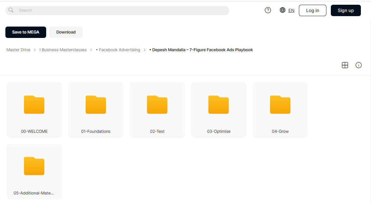This screenshot has width=371, height=203.
Task: Select the 02-Test folder name
Action: coord(157,131)
